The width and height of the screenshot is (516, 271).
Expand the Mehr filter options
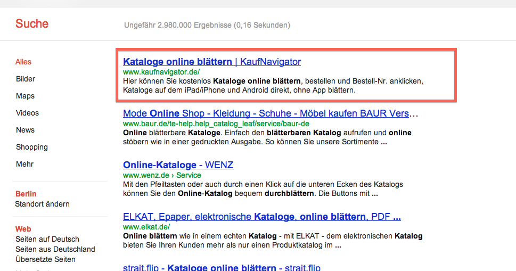pyautogui.click(x=24, y=164)
